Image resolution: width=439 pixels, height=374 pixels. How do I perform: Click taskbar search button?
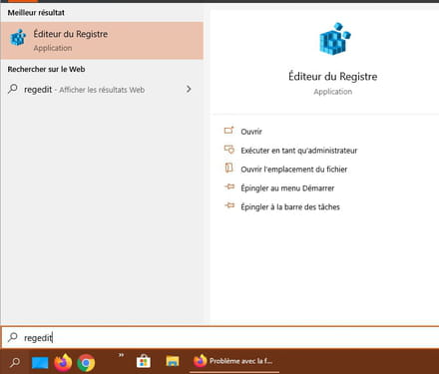(15, 362)
